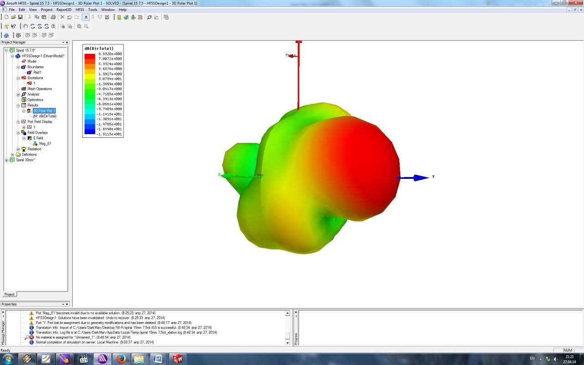Open the Windows Start menu

pyautogui.click(x=8, y=358)
